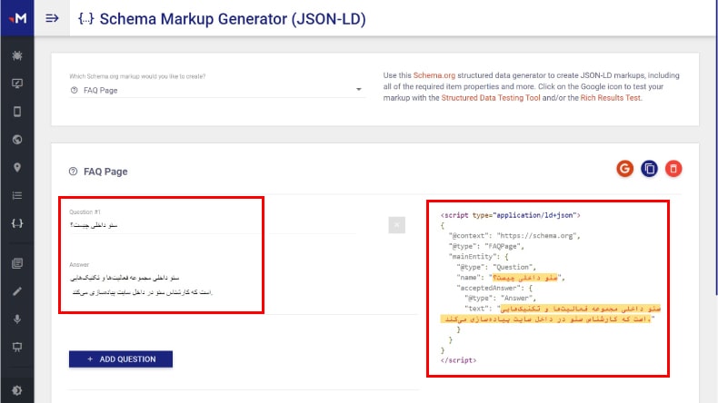This screenshot has height=403, width=718.
Task: Open the bug icon in sidebar
Action: pos(17,55)
